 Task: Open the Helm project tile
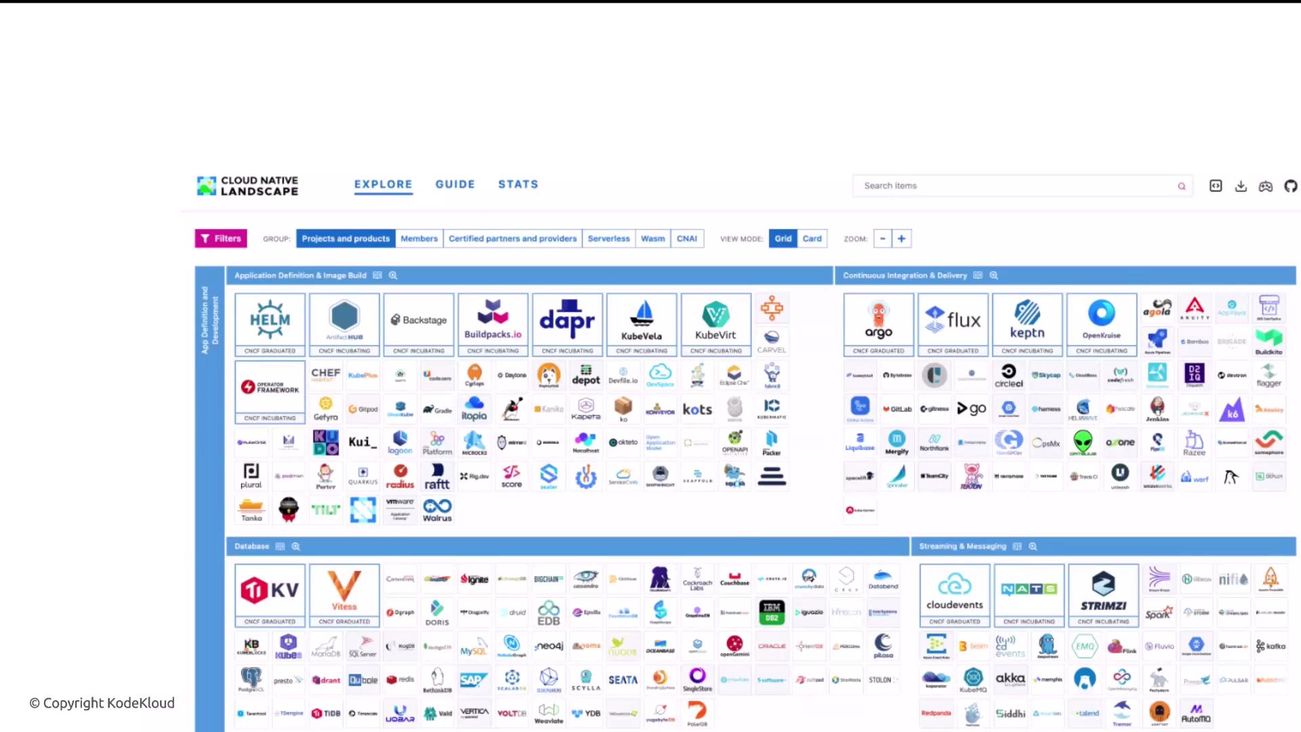pos(270,325)
